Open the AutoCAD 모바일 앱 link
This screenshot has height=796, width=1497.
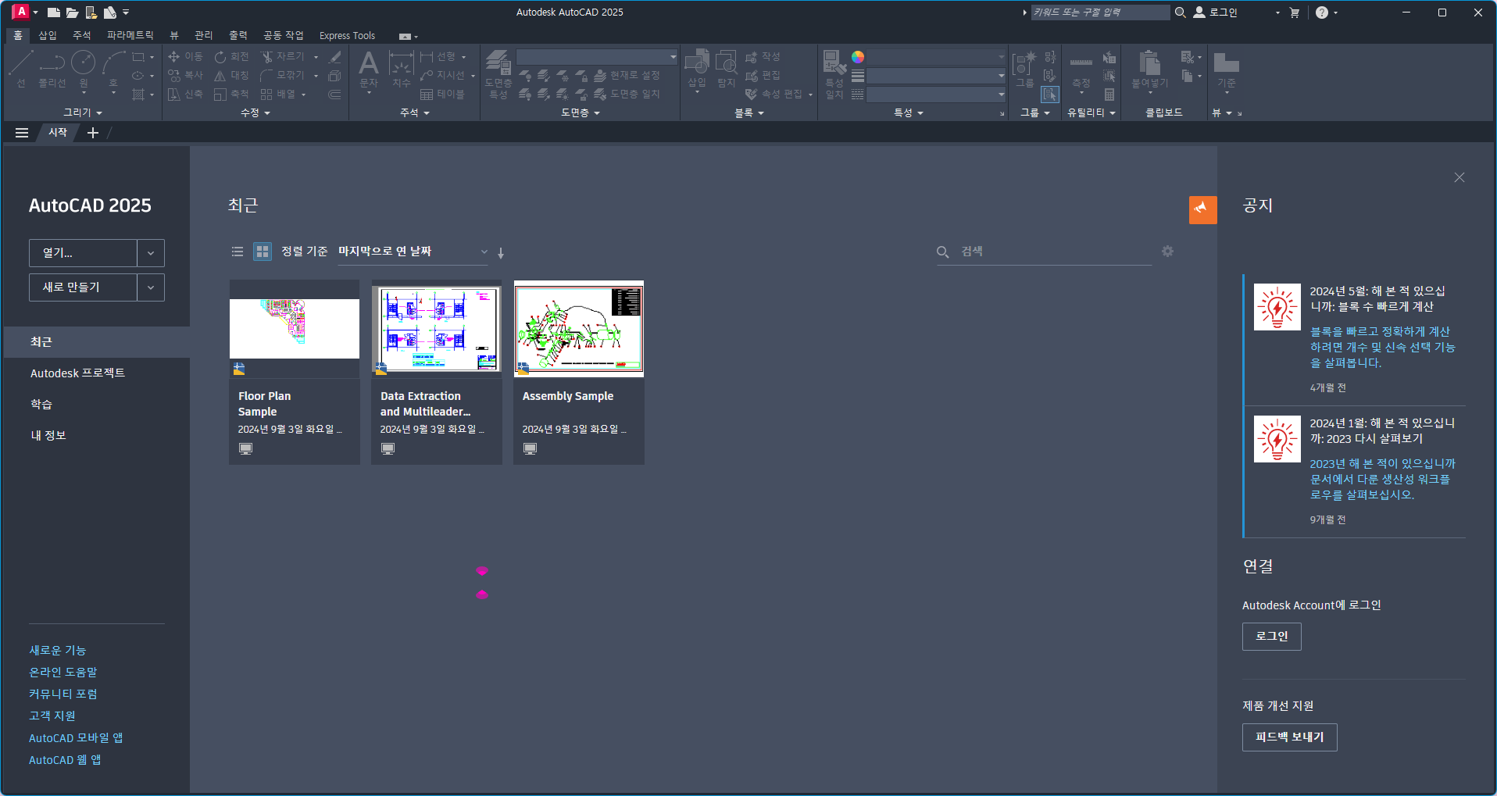76,737
